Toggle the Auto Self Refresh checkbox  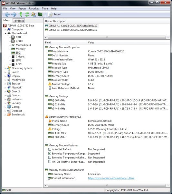pos(50,149)
